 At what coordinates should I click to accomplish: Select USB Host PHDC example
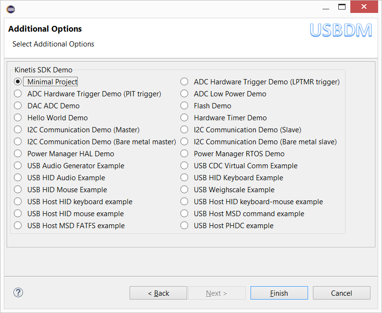(x=184, y=226)
